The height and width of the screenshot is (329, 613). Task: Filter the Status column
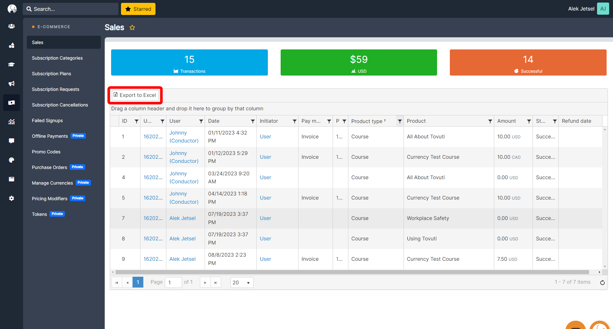[x=555, y=121]
